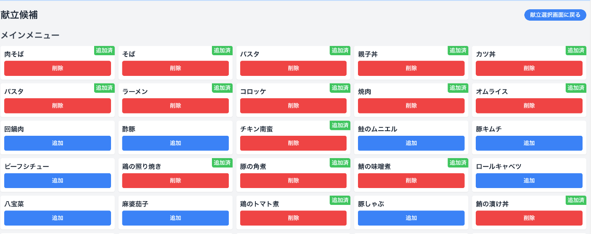The image size is (591, 234).
Task: Remove コロッケ via 削除 button
Action: (x=293, y=106)
